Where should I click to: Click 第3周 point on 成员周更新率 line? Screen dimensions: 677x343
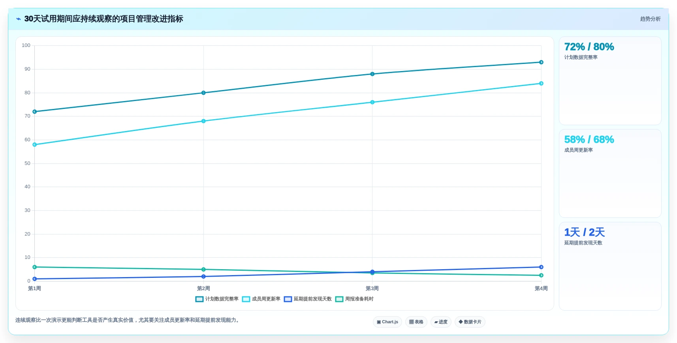click(372, 102)
